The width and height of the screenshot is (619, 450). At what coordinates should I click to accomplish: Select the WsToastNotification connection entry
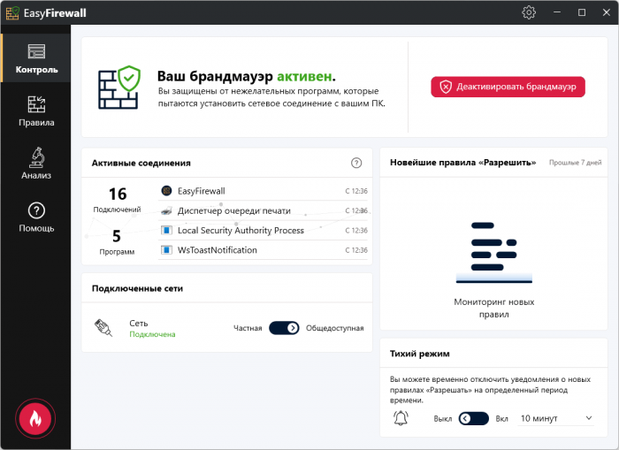(x=218, y=250)
